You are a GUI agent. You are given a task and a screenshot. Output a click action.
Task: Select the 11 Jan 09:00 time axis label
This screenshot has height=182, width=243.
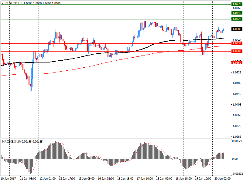tap(28, 179)
